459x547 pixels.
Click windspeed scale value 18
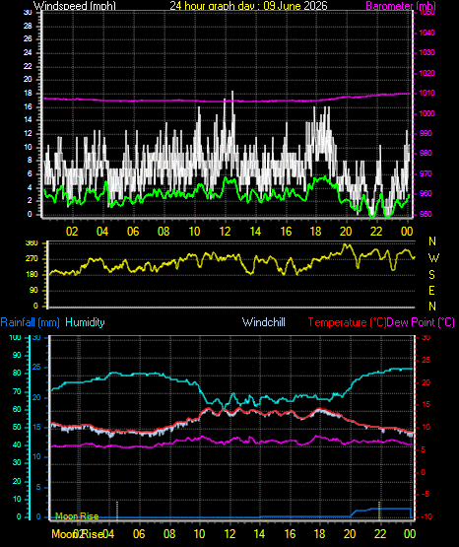pyautogui.click(x=28, y=94)
